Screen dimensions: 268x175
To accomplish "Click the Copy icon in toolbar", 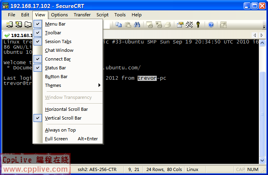I will pos(119,25).
